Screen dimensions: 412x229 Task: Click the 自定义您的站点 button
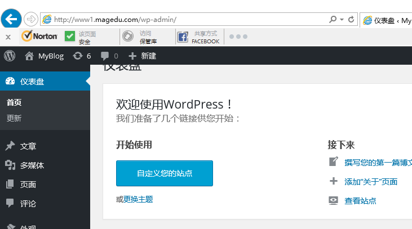165,173
